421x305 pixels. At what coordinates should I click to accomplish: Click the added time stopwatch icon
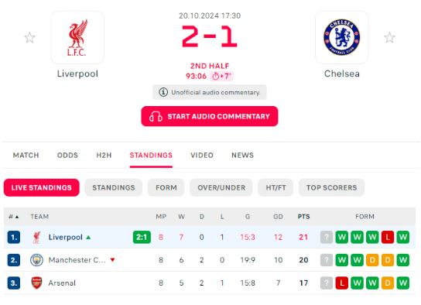tap(216, 76)
